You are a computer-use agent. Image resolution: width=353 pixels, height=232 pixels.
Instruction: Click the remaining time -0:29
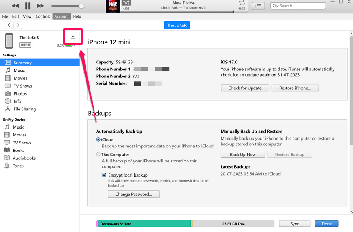[x=242, y=8]
